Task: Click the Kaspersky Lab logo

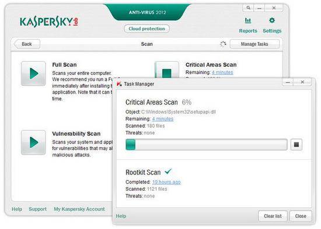Action: coord(48,22)
